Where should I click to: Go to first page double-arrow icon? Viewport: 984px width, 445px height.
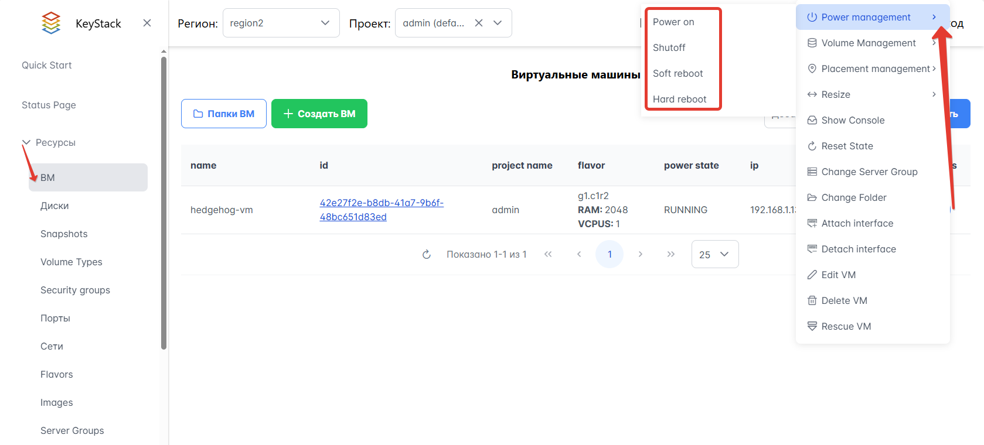coord(548,254)
